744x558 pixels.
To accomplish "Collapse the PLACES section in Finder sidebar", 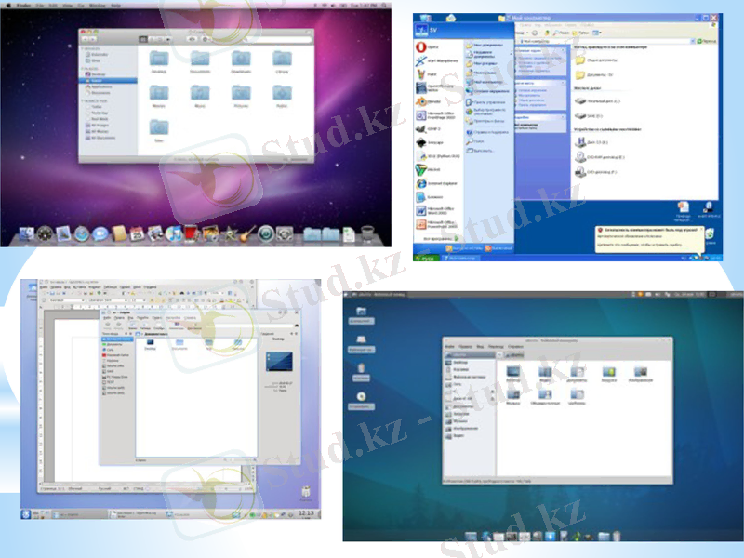I will click(x=91, y=68).
